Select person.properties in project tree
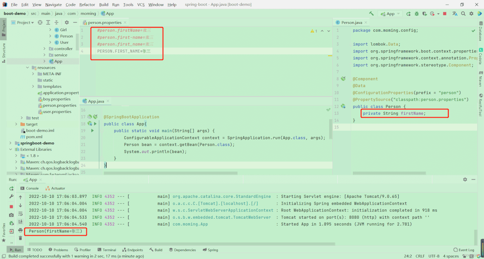Screen dimensions: 484x259 tap(59, 105)
